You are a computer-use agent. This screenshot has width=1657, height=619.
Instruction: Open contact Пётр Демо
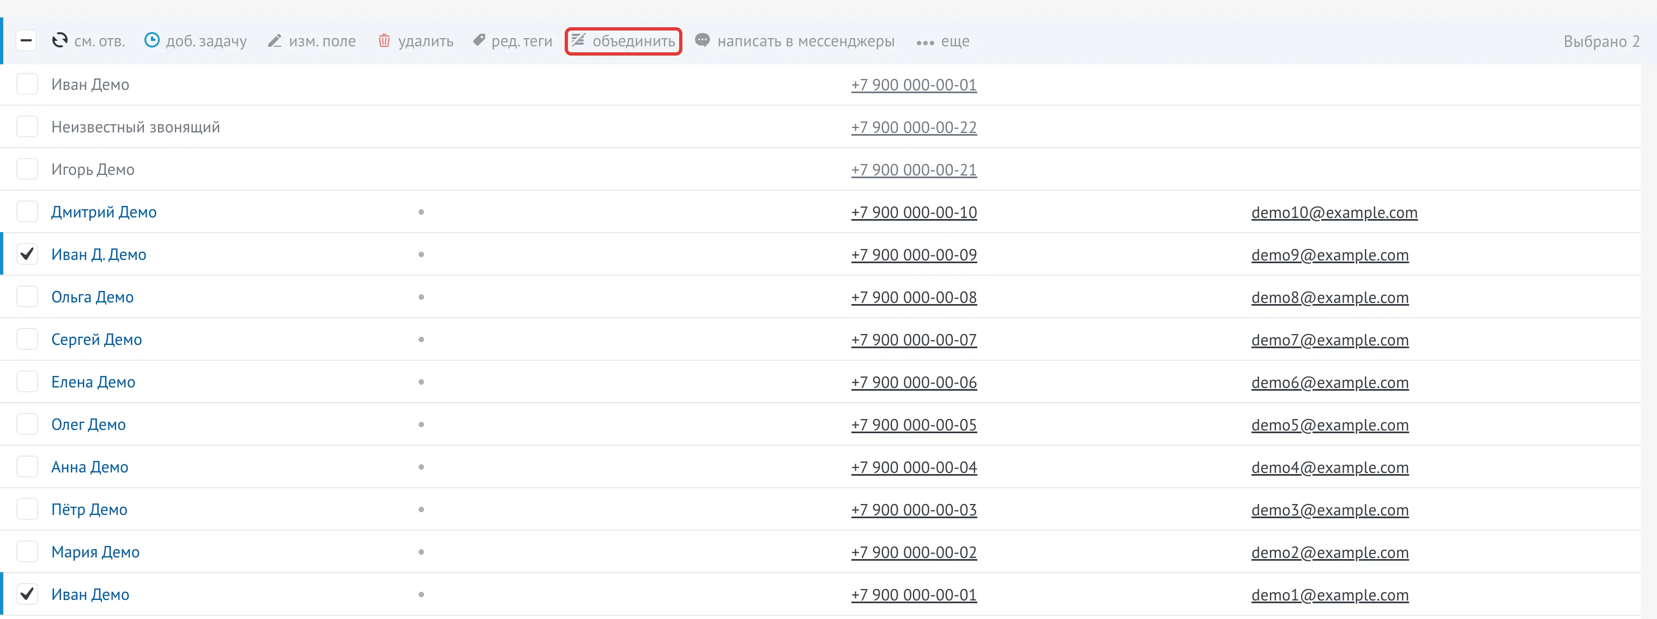[89, 509]
